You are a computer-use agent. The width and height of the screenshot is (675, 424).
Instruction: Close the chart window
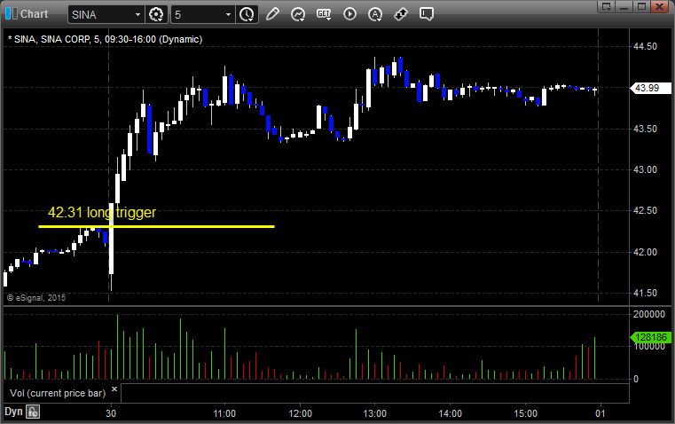[659, 6]
